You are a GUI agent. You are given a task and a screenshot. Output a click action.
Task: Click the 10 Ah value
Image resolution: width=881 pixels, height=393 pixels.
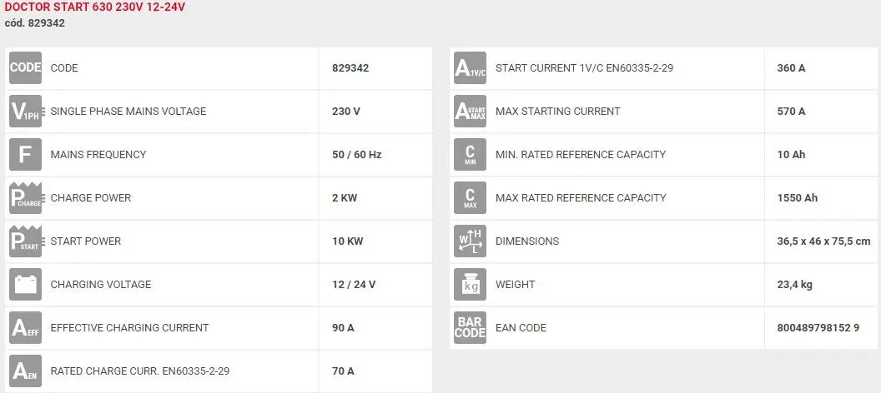coord(791,154)
